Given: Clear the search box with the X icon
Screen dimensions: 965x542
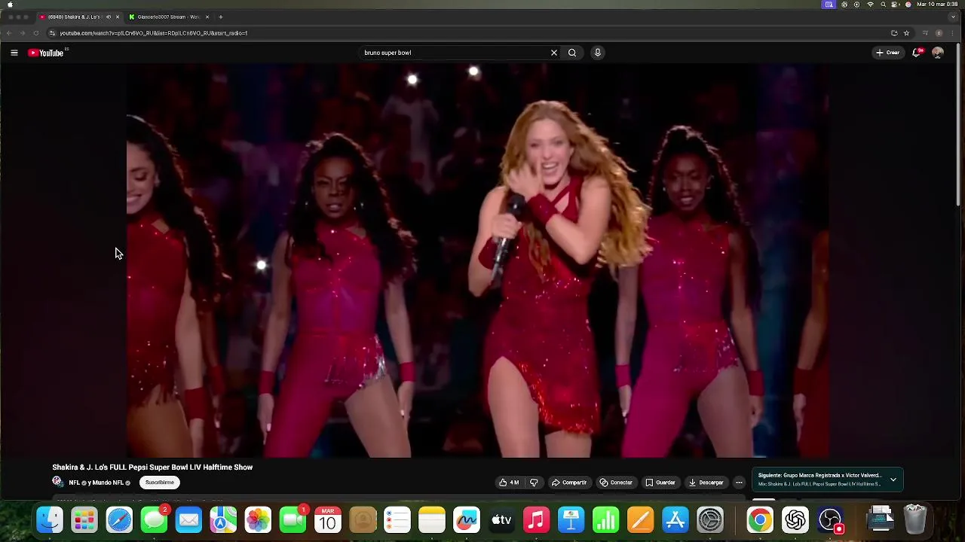Looking at the screenshot, I should 554,53.
